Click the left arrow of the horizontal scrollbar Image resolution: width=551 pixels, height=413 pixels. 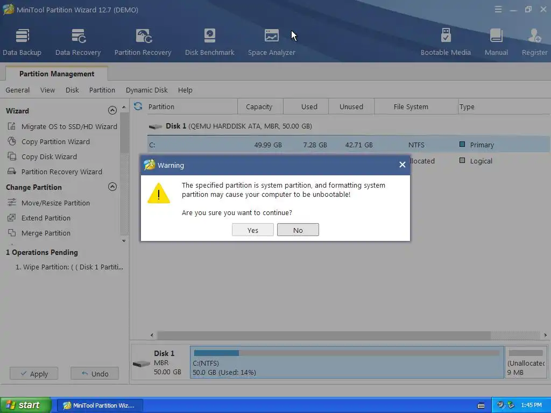click(152, 335)
